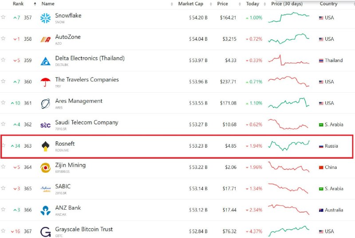Image resolution: width=355 pixels, height=238 pixels.
Task: Click AutoZone price $3,215
Action: [x=229, y=39]
